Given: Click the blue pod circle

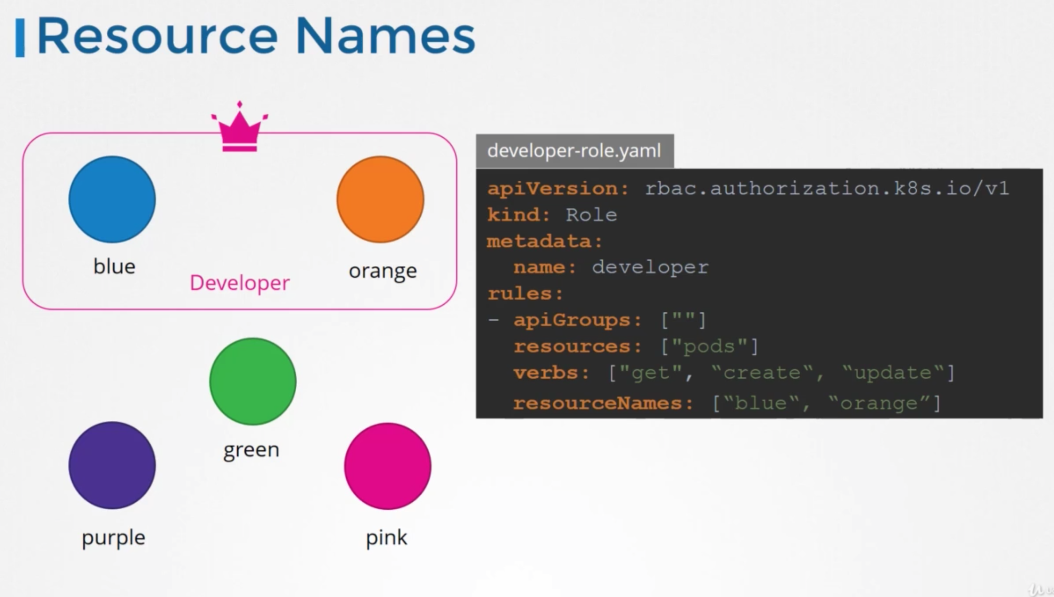Looking at the screenshot, I should (112, 199).
